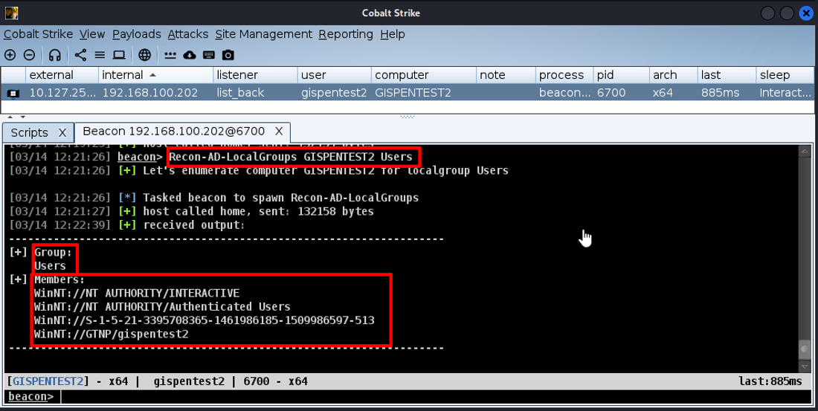Click the SID line ending in -513

coord(204,320)
